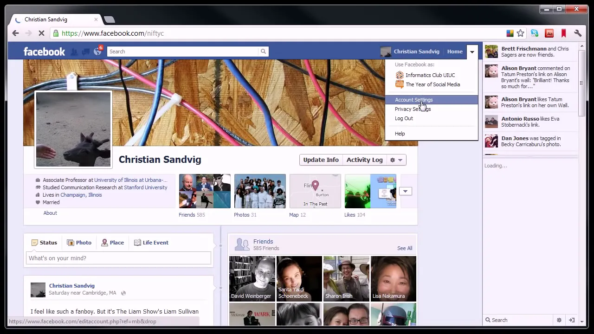The image size is (594, 334).
Task: Click into Facebook search field
Action: pos(182,51)
